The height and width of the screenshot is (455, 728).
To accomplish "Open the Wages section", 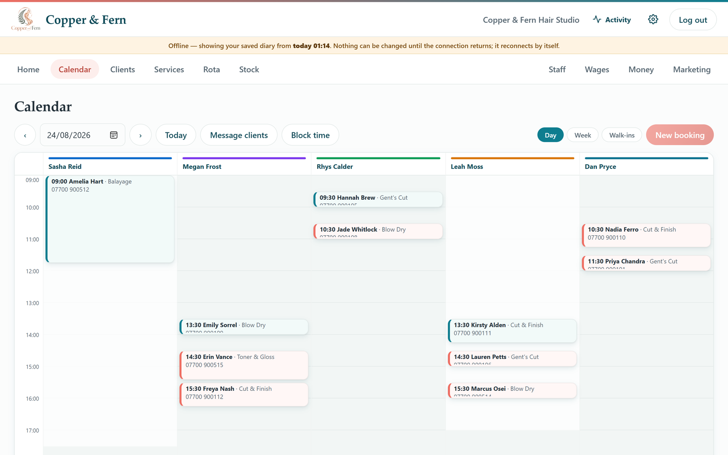I will click(597, 69).
